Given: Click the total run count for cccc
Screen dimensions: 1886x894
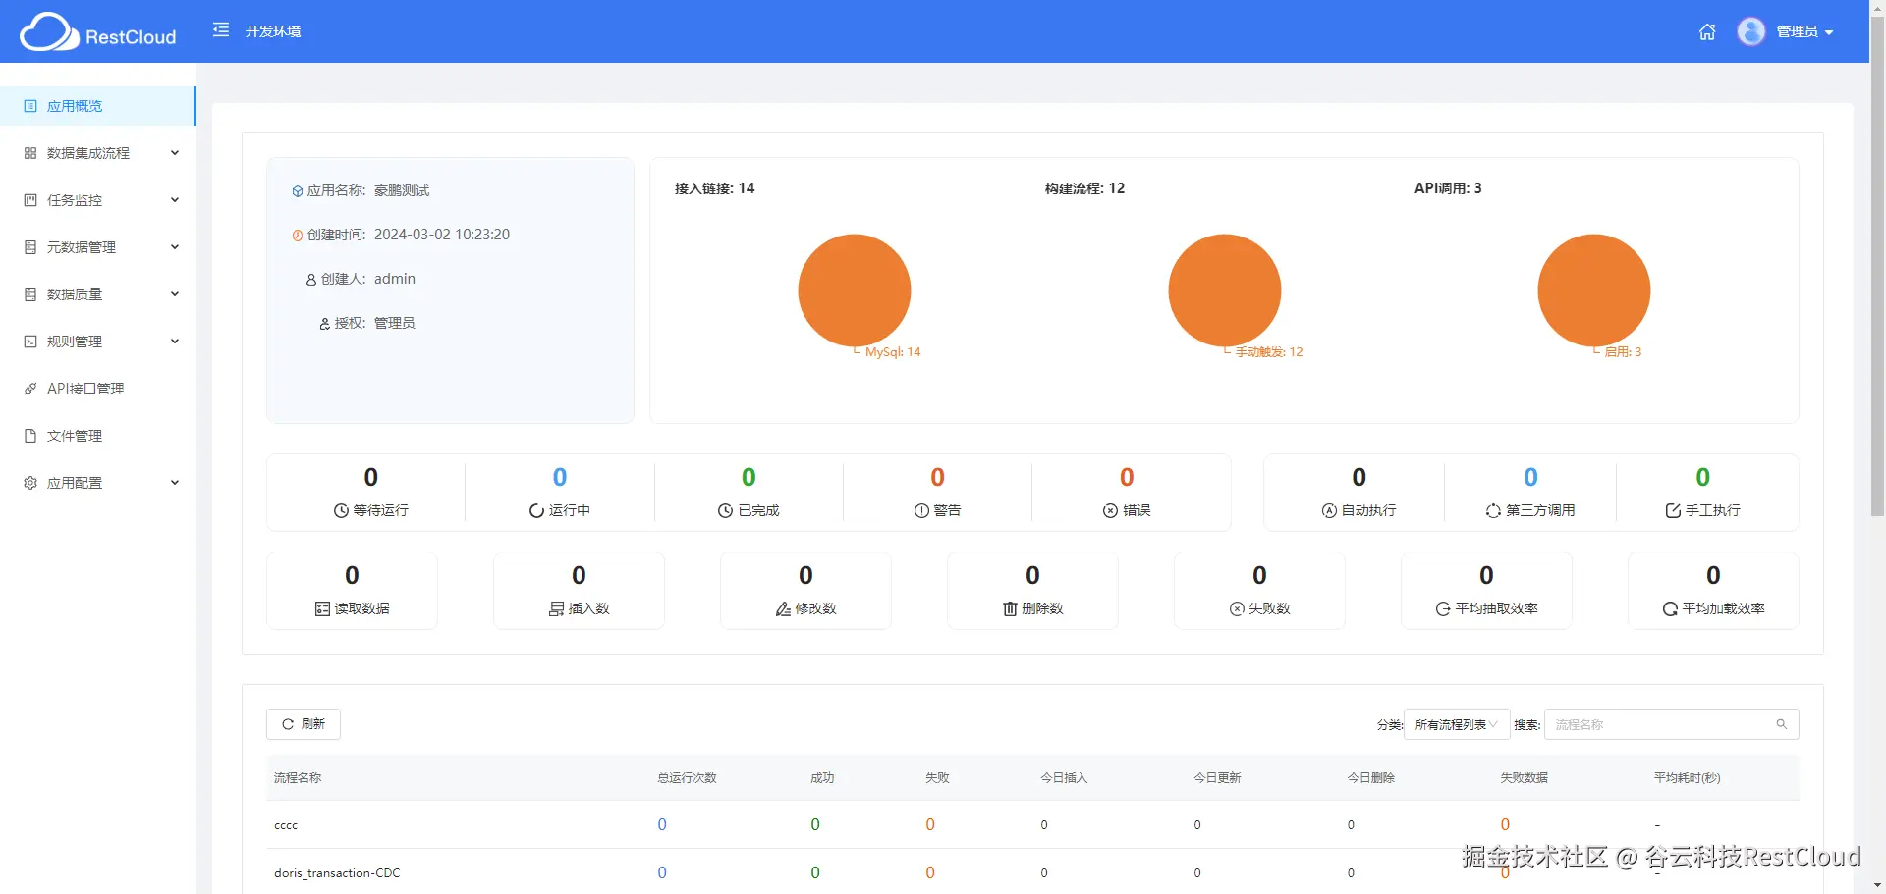Looking at the screenshot, I should (x=662, y=824).
